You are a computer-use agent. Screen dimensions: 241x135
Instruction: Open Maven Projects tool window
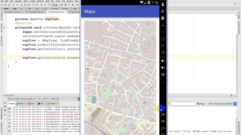tap(239, 28)
